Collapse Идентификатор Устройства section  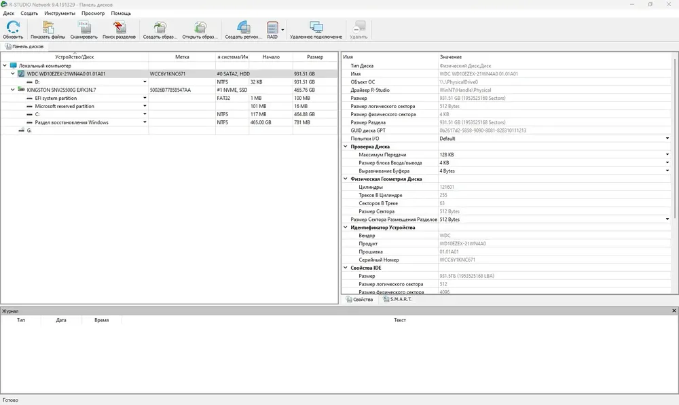346,228
